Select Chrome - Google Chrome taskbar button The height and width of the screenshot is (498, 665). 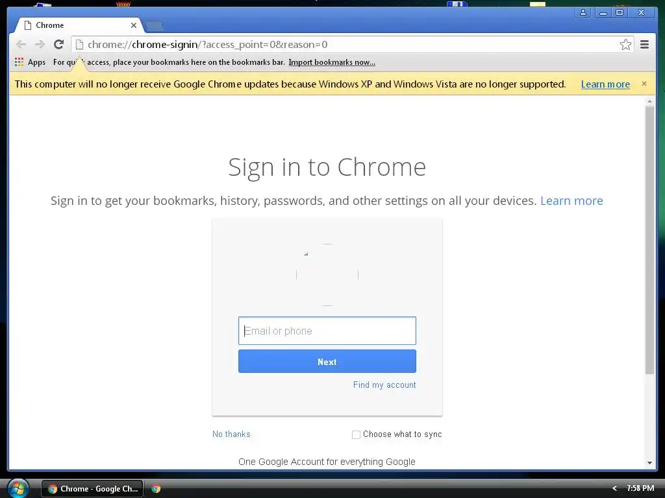tap(92, 489)
